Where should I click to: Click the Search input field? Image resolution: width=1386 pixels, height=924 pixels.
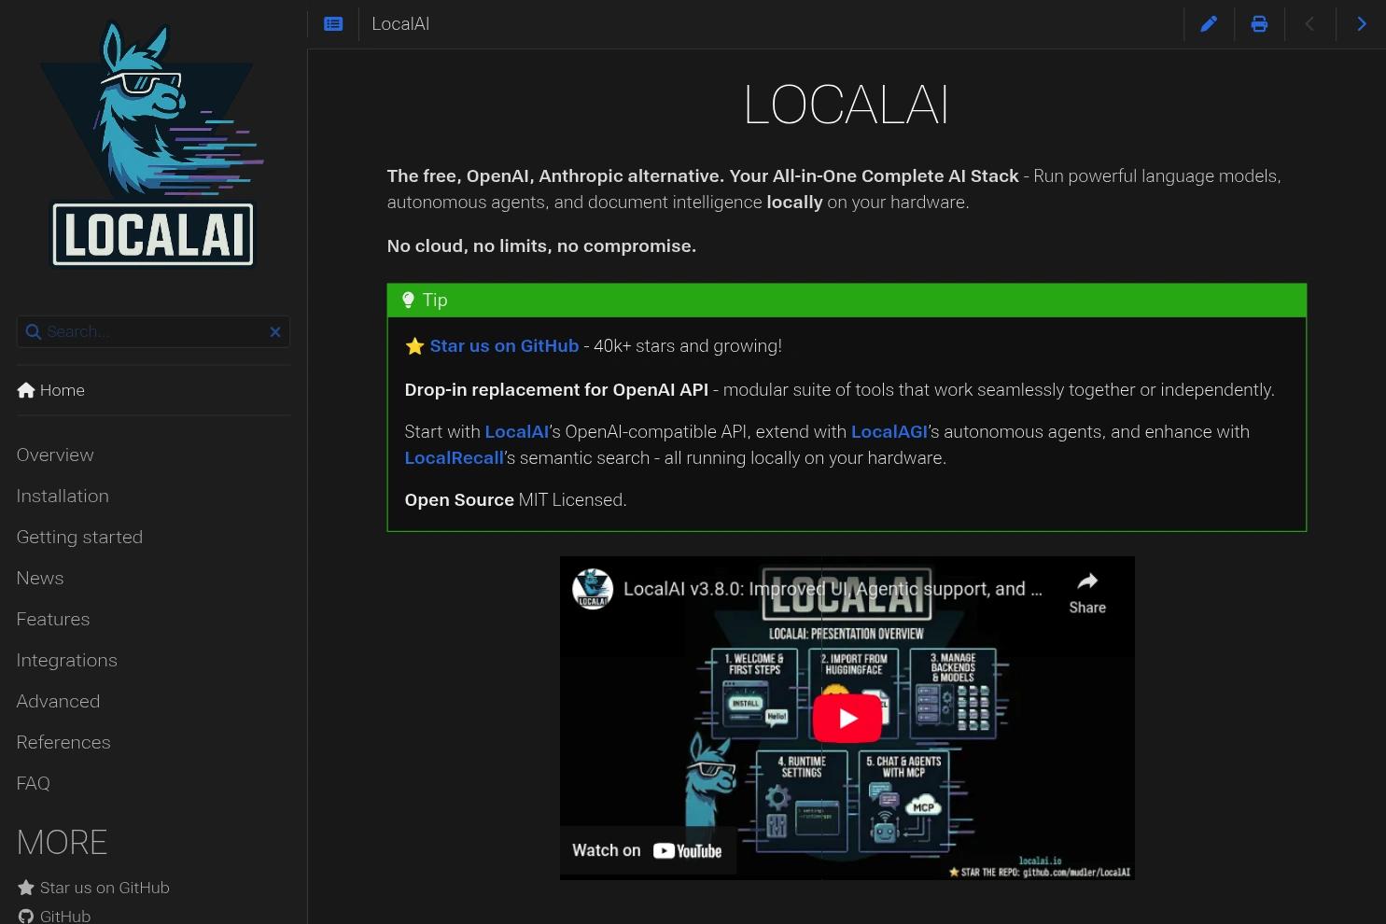coord(154,332)
